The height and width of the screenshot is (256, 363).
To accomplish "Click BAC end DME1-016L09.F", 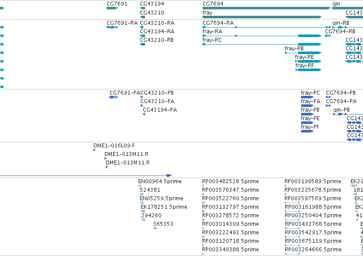I will [x=94, y=150].
